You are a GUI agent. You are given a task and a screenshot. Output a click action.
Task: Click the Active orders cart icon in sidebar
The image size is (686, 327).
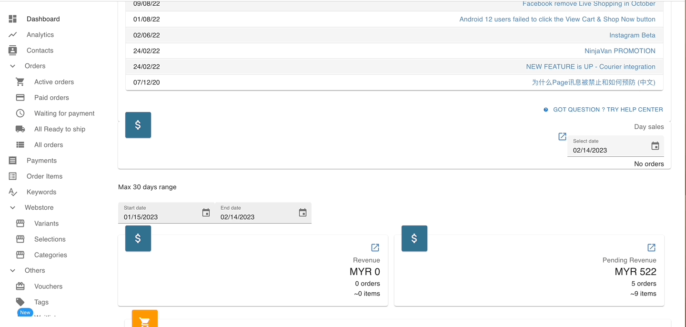(20, 82)
